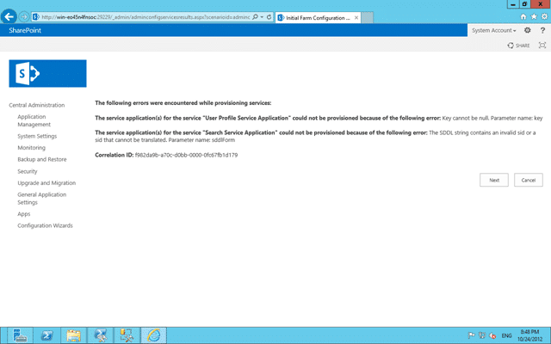Open the browser Home icon

523,16
